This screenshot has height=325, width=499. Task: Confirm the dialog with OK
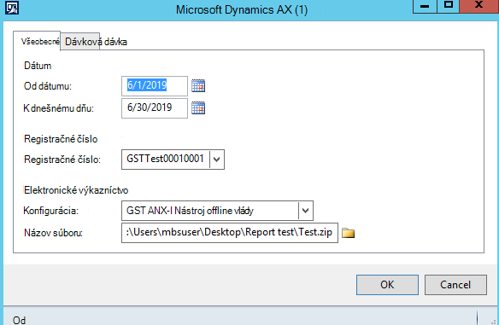point(387,285)
